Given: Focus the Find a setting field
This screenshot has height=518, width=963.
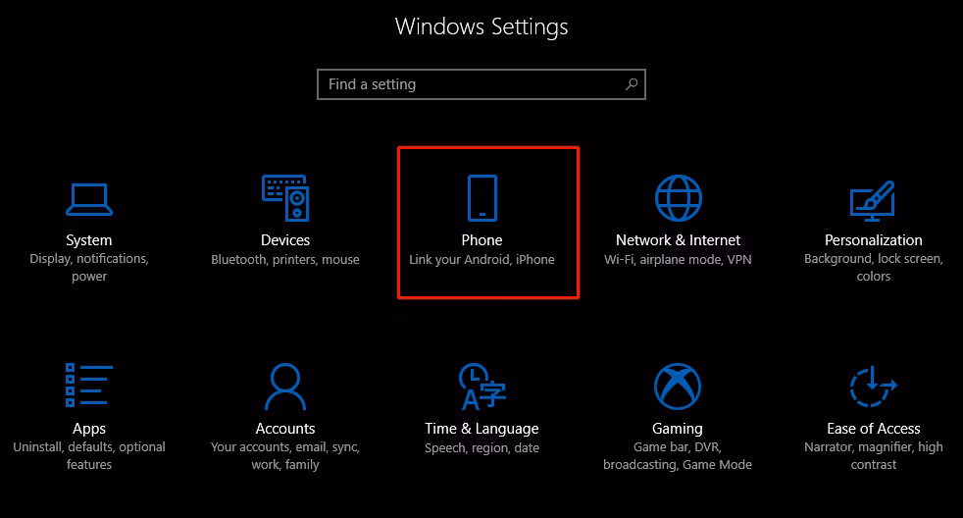Looking at the screenshot, I should tap(481, 84).
